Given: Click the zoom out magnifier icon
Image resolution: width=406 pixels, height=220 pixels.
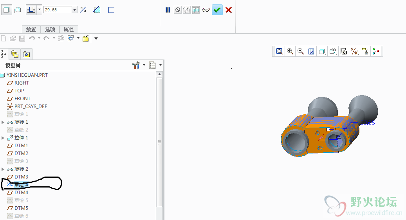Looking at the screenshot, I should coord(301,51).
